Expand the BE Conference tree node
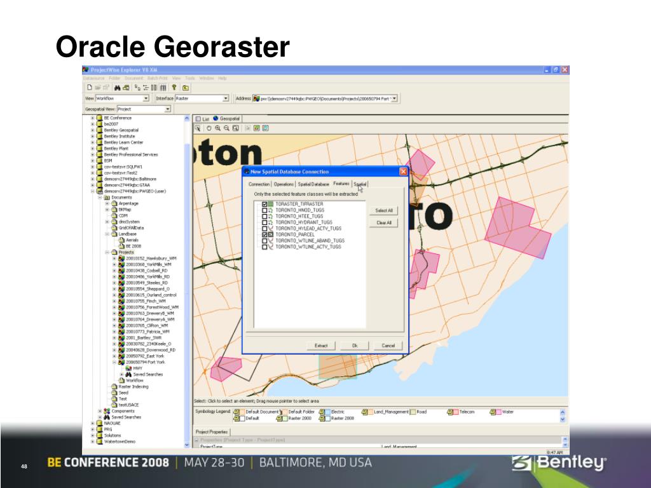 coord(93,118)
